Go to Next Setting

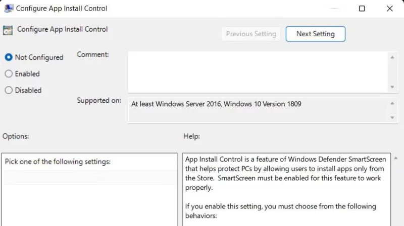point(315,34)
